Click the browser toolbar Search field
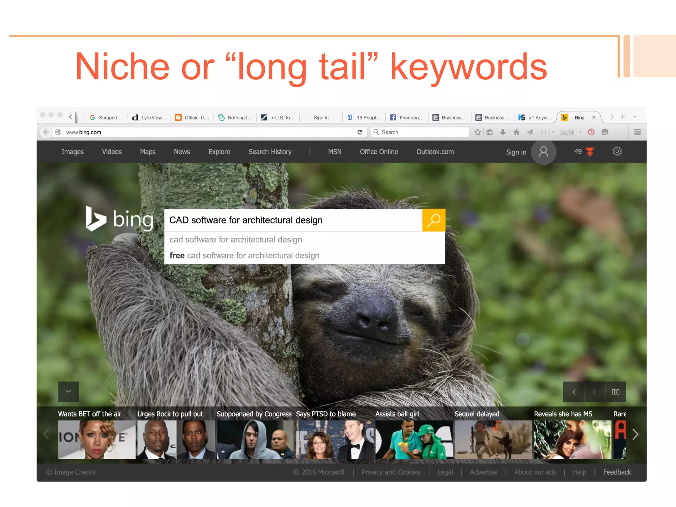The image size is (676, 507). click(420, 132)
